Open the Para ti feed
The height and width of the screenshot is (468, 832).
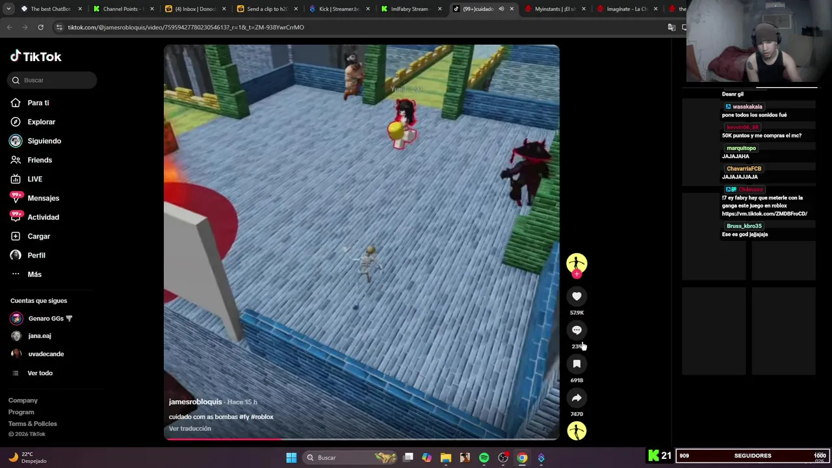click(30, 103)
